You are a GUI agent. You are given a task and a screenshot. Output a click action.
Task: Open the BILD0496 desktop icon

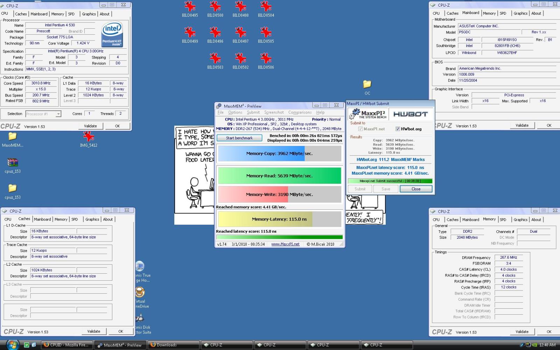[215, 35]
